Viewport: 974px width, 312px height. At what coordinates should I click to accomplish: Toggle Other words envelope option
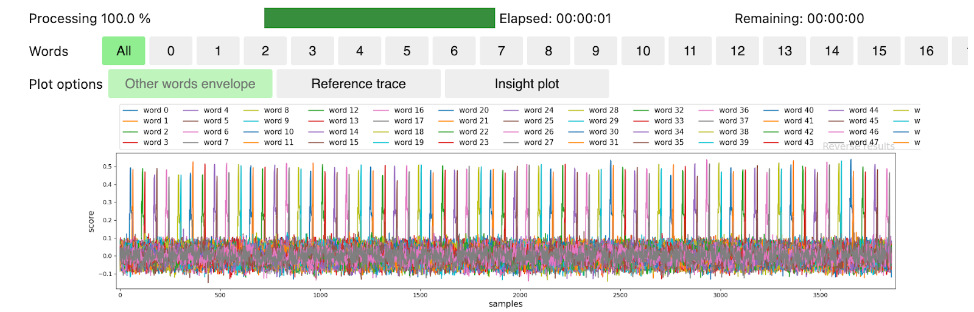click(x=190, y=84)
